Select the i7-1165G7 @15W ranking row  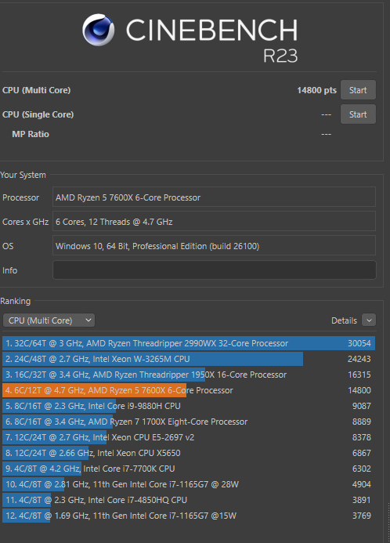189,516
